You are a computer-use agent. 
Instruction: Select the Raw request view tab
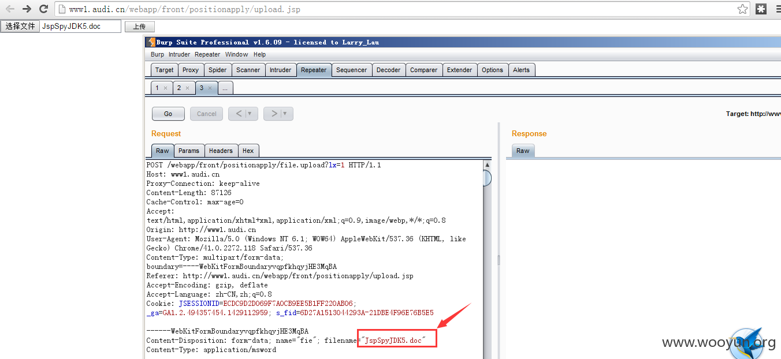pos(162,151)
